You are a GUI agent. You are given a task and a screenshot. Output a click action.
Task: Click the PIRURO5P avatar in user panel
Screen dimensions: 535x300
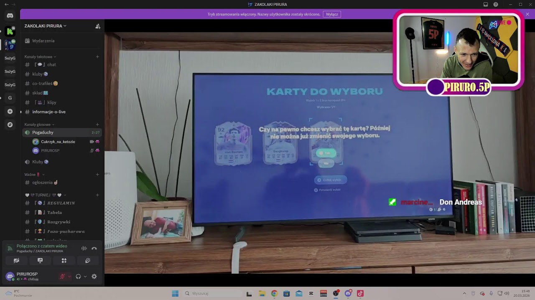pyautogui.click(x=10, y=276)
